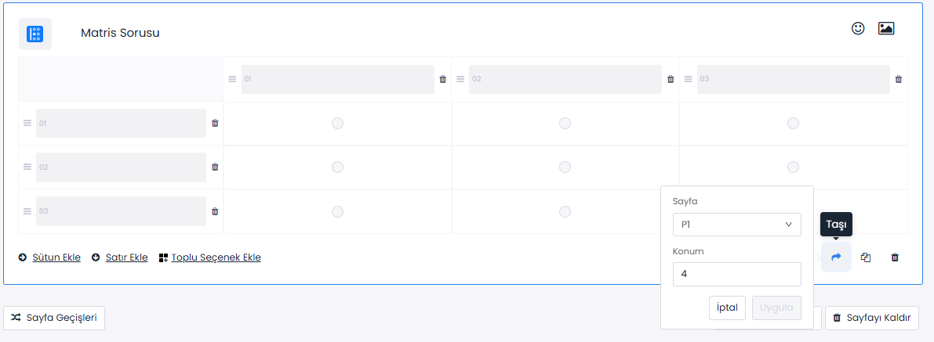Click the duplicate question icon
The height and width of the screenshot is (342, 934).
pos(866,257)
